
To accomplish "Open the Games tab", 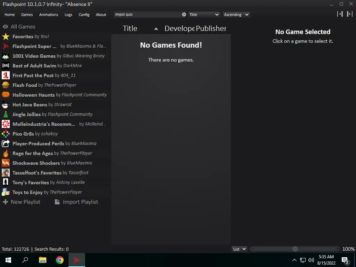I will pos(27,15).
